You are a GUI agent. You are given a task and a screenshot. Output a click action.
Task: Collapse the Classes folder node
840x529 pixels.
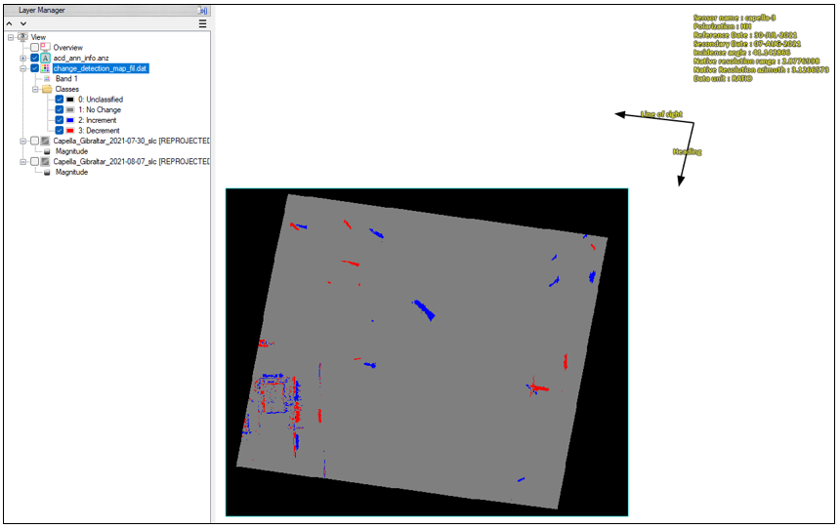tap(34, 89)
